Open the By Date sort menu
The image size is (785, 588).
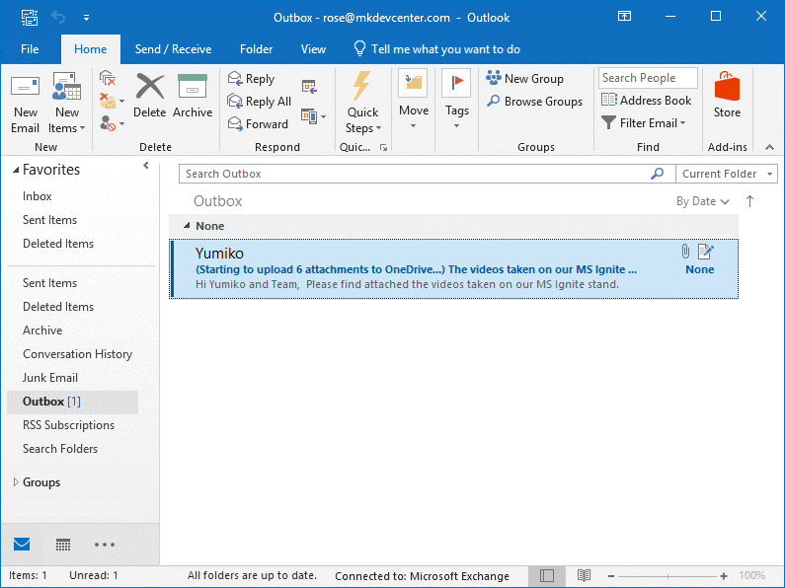click(x=702, y=201)
